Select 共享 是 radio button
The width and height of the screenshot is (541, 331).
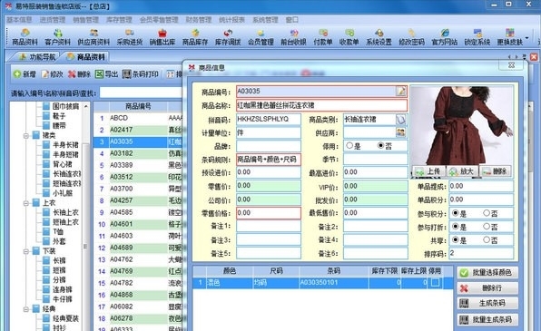456,240
